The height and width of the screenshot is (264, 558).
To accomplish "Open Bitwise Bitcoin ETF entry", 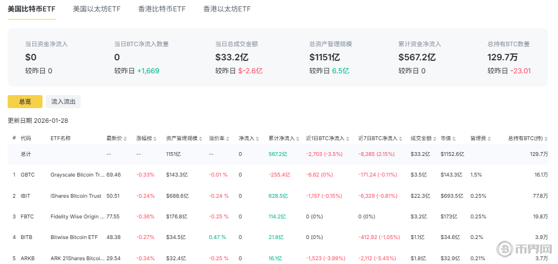I will point(74,237).
